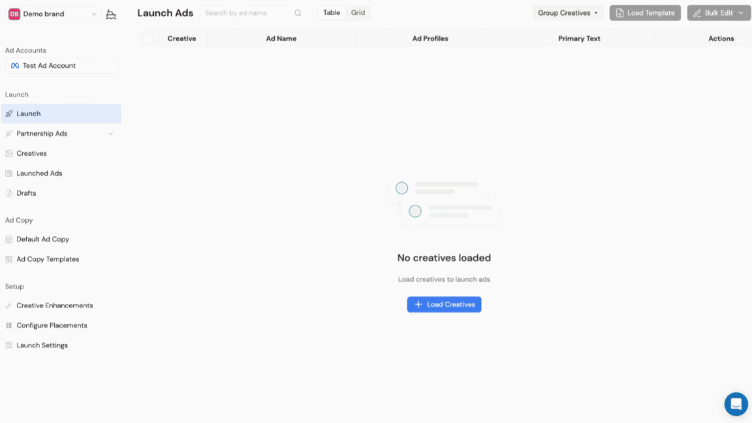This screenshot has width=752, height=423.
Task: Click the Load Template button
Action: click(645, 13)
